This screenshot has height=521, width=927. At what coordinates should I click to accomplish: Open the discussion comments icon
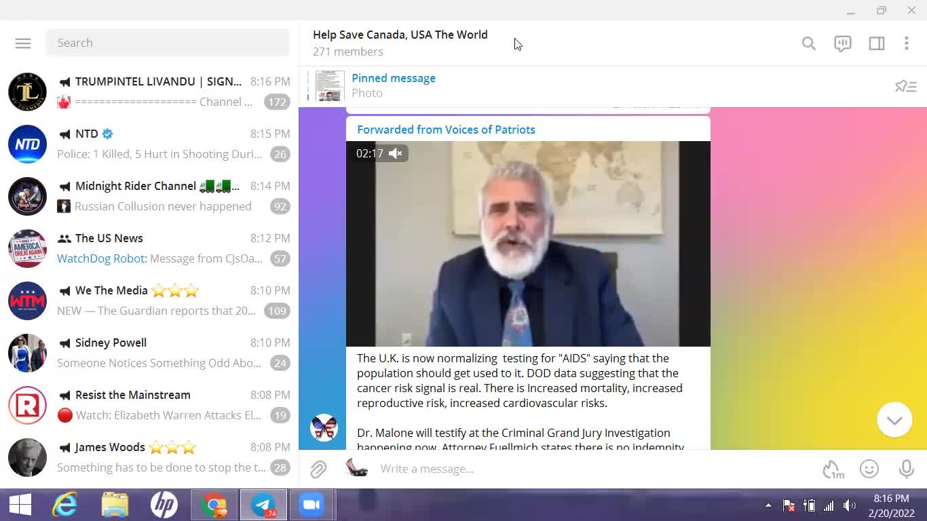coord(842,43)
